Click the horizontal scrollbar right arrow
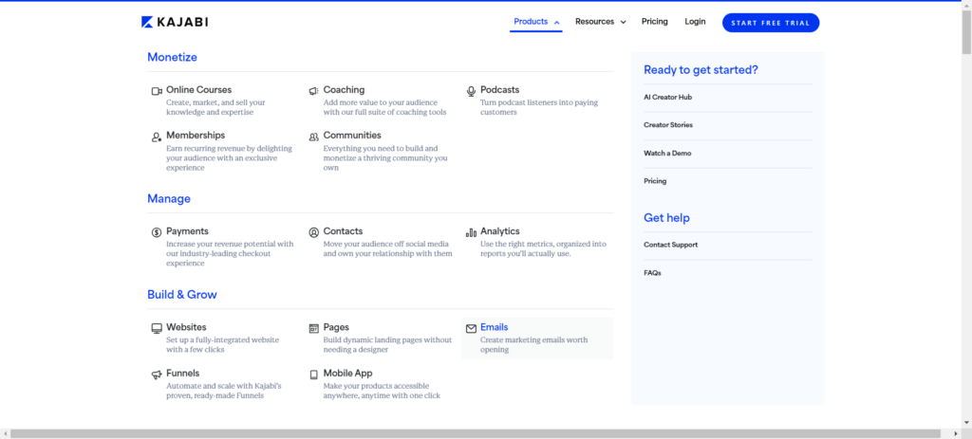Viewport: 972px width, 439px height. click(957, 433)
